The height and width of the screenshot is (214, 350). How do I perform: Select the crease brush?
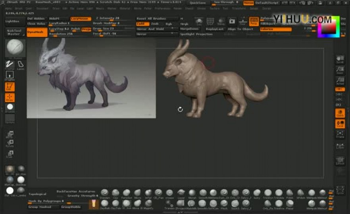[169, 194]
